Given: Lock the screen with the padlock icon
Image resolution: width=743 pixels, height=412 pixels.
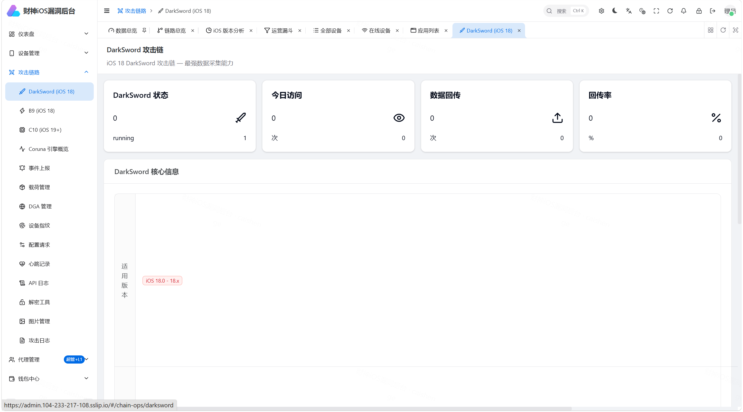Looking at the screenshot, I should tap(699, 11).
